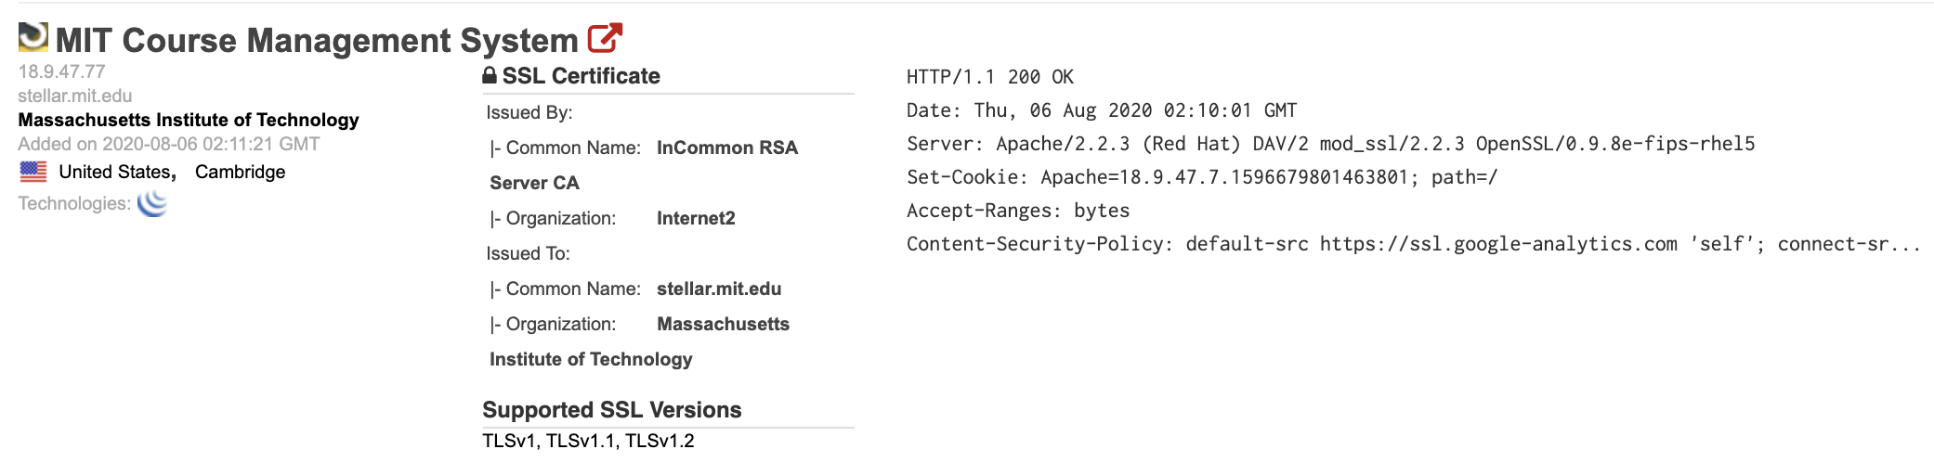Image resolution: width=1934 pixels, height=475 pixels.
Task: Click IP address 18.9.47.77
Action: [62, 71]
